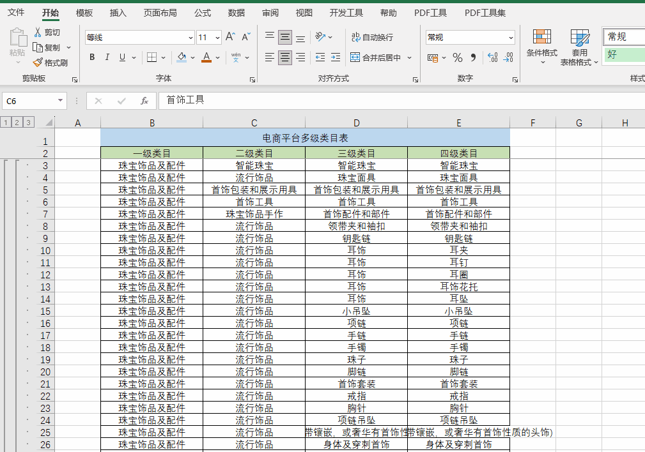Switch to the 公式 tab
Image resolution: width=645 pixels, height=452 pixels.
(203, 13)
